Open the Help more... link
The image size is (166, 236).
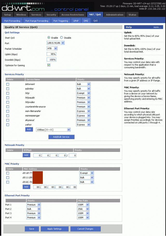(x=157, y=27)
